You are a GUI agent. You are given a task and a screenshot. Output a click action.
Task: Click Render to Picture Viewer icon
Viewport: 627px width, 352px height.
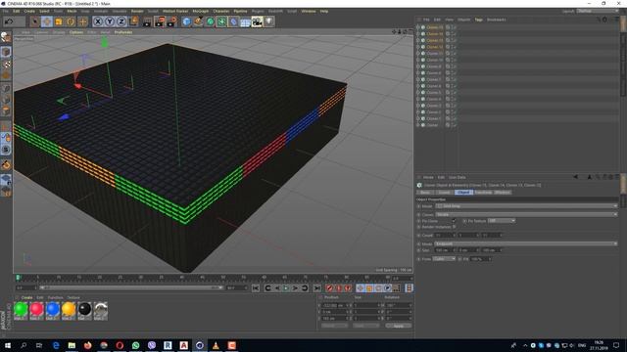(x=160, y=22)
